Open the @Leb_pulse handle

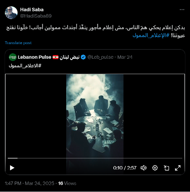(100, 57)
